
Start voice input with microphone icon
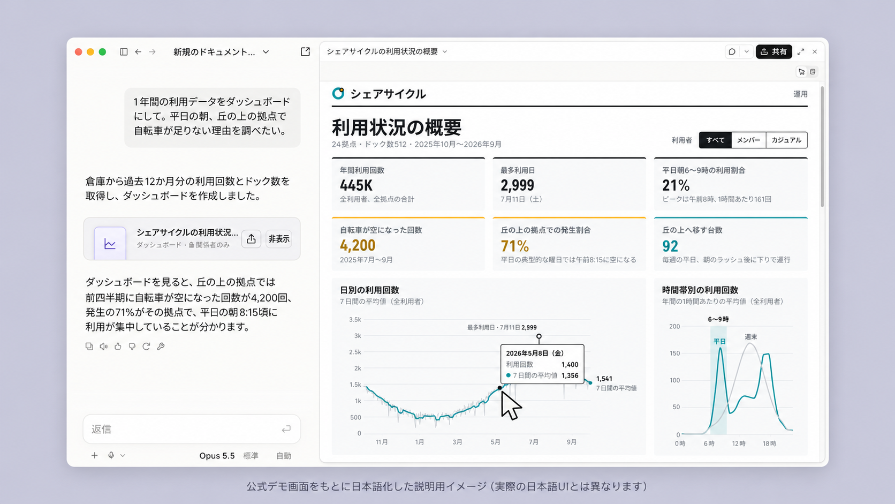[111, 455]
